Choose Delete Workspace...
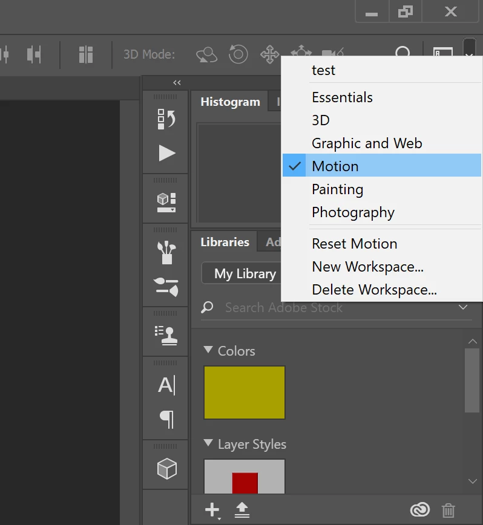This screenshot has height=525, width=483. tap(382, 290)
